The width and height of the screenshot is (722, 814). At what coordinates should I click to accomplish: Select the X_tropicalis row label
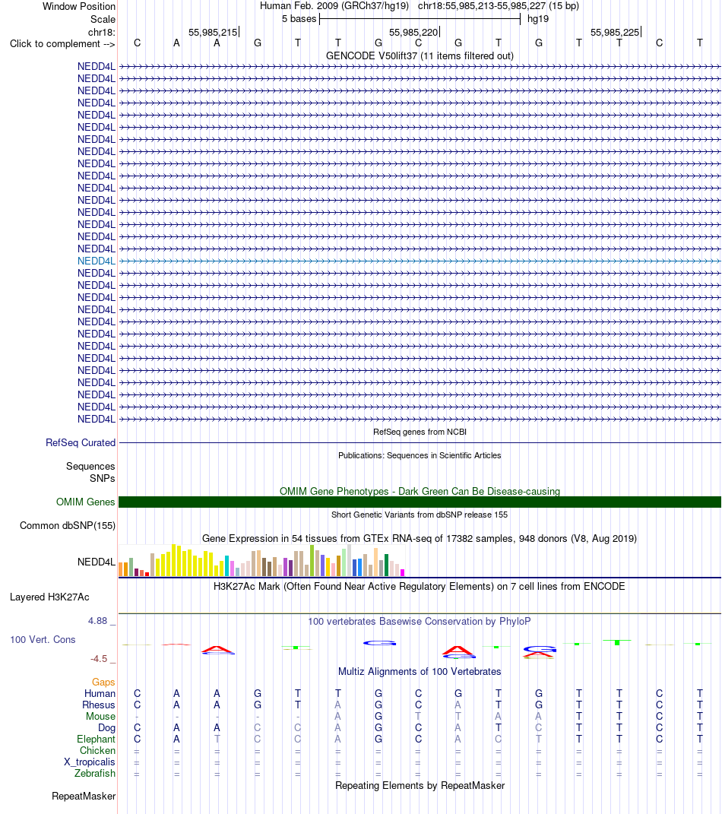pos(89,762)
